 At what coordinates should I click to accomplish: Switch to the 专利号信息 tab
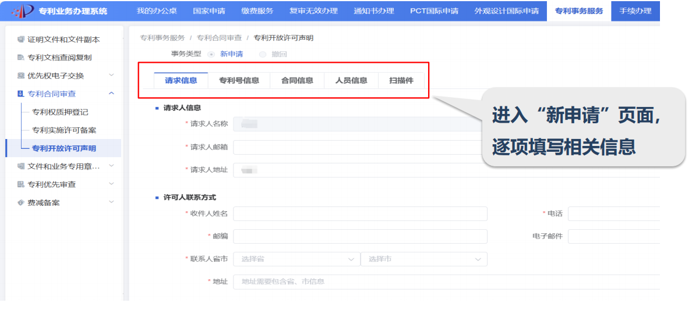(239, 81)
